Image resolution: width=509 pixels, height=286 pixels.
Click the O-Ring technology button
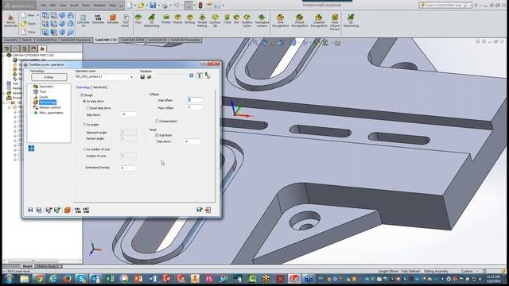(49, 77)
